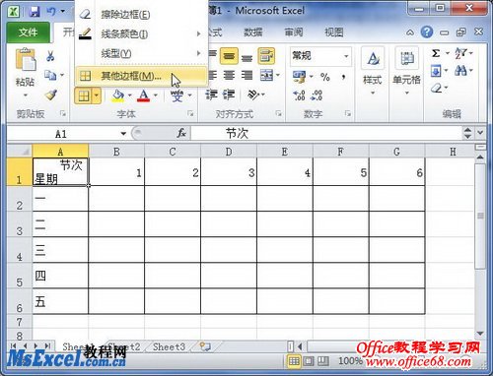This screenshot has height=376, width=493.
Task: Toggle Wrap Text button
Action: [x=266, y=56]
